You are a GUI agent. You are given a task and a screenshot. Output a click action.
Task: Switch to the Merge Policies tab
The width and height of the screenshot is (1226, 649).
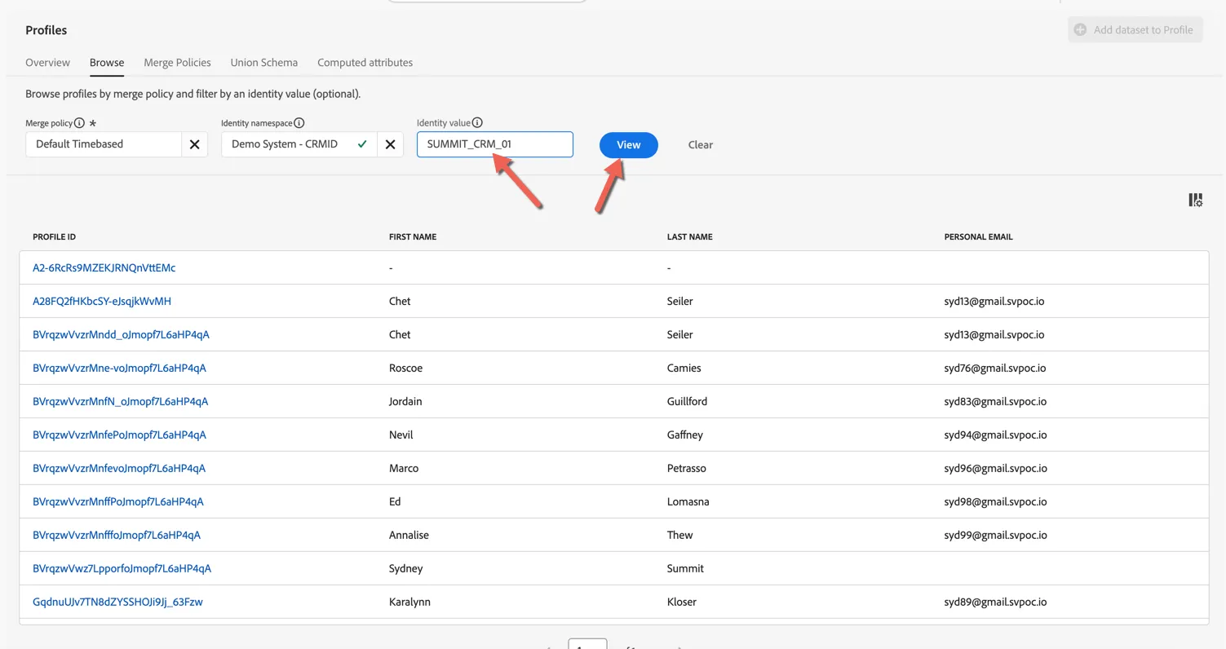click(177, 63)
